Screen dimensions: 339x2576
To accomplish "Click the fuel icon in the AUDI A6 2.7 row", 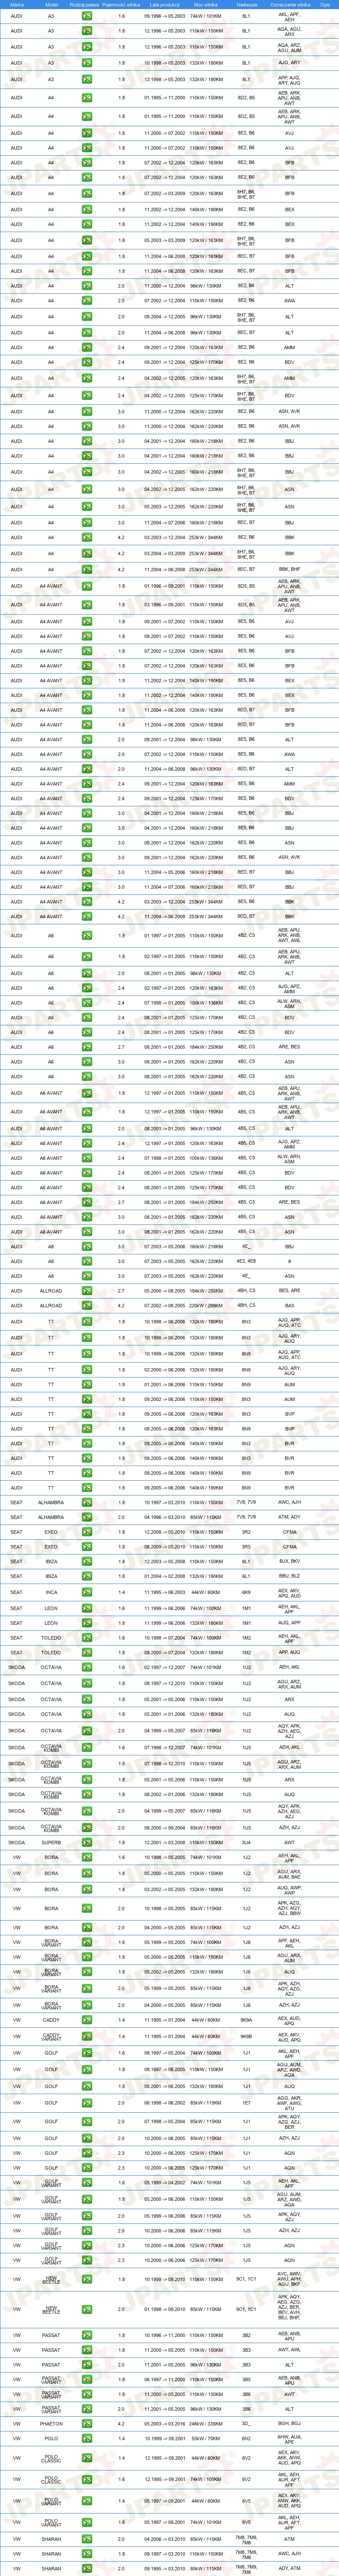I will click(88, 1047).
